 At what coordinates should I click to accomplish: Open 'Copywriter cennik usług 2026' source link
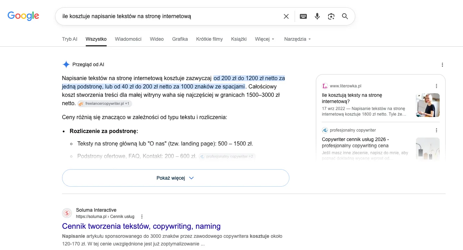[x=355, y=142]
